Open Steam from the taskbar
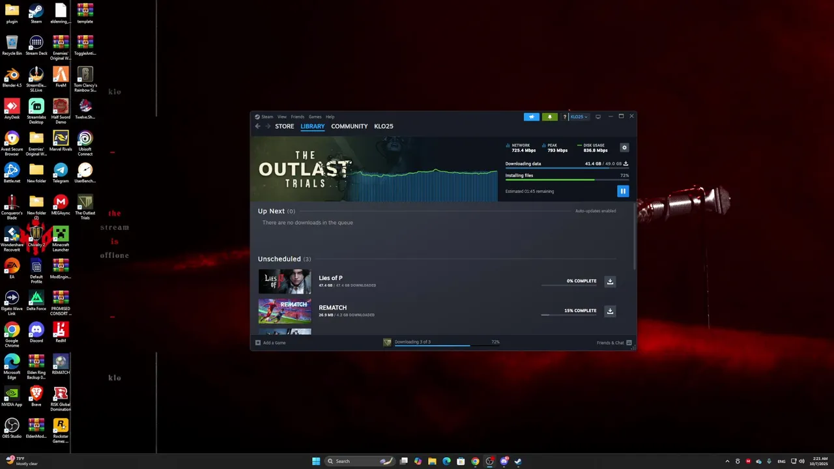Image resolution: width=834 pixels, height=469 pixels. [518, 461]
